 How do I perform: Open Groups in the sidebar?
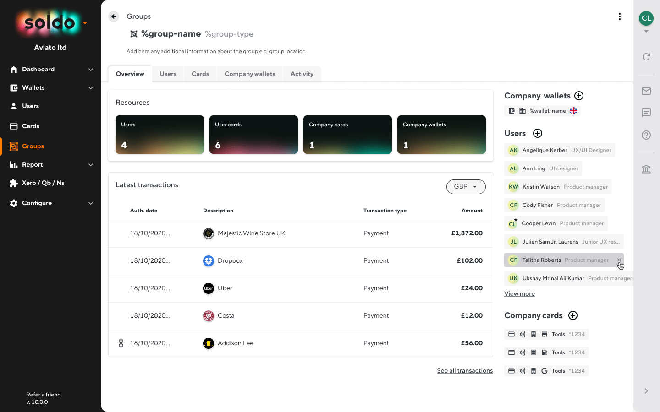coord(33,146)
